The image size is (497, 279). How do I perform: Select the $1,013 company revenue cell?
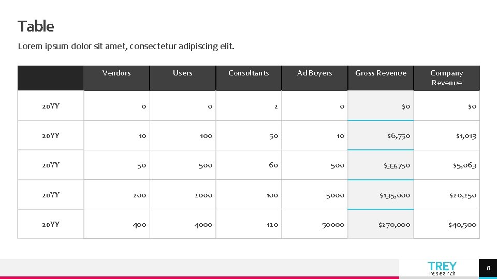tap(466, 136)
